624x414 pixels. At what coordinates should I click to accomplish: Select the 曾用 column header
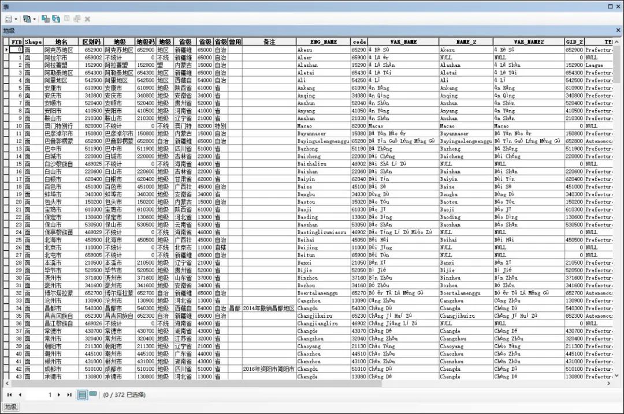(235, 42)
